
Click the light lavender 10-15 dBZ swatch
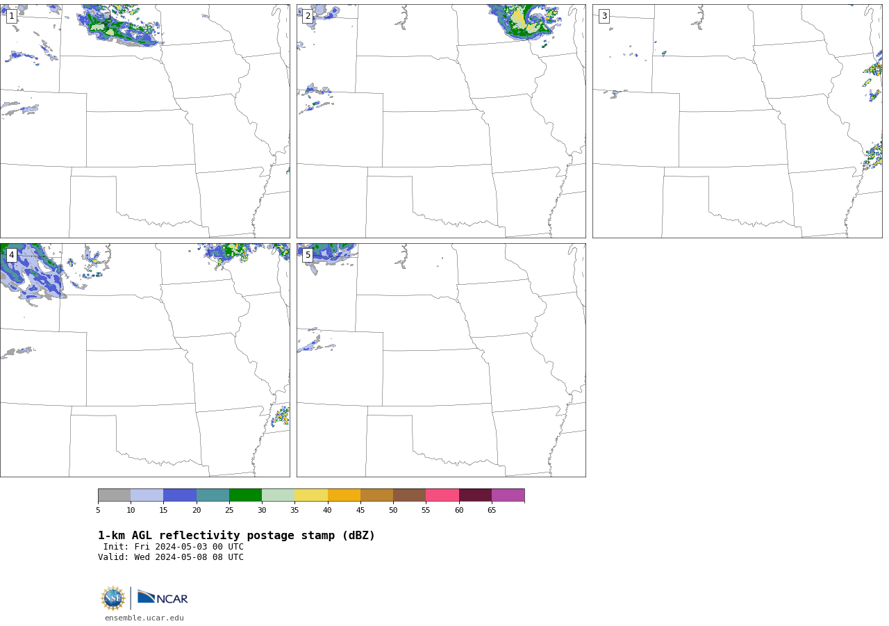(x=147, y=495)
